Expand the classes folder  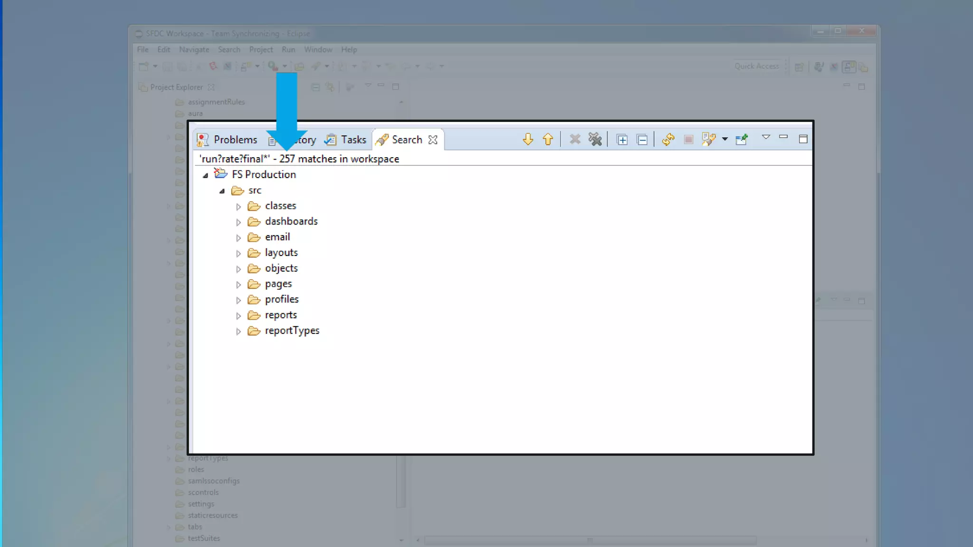[x=238, y=207]
